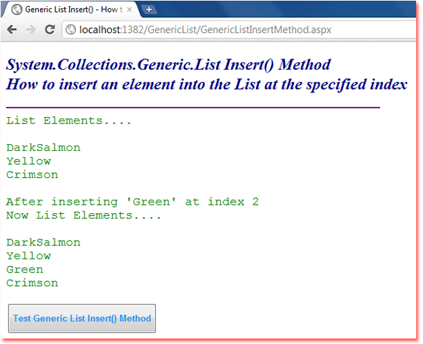Screen dimensions: 423x344
Task: Click the 'After inserting Green at index 2' text
Action: click(x=132, y=202)
